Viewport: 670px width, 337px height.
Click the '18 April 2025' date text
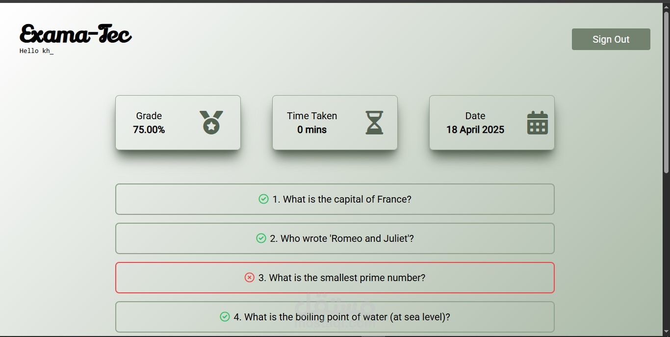click(475, 130)
